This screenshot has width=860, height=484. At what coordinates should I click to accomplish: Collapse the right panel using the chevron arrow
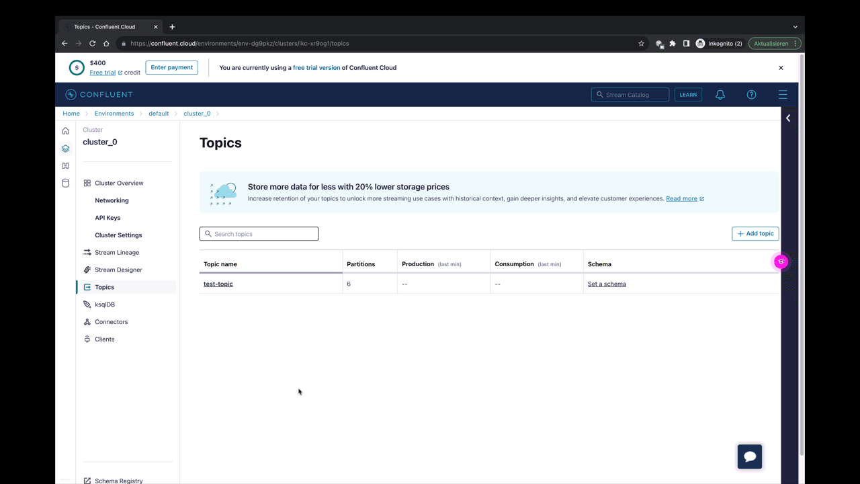tap(787, 118)
